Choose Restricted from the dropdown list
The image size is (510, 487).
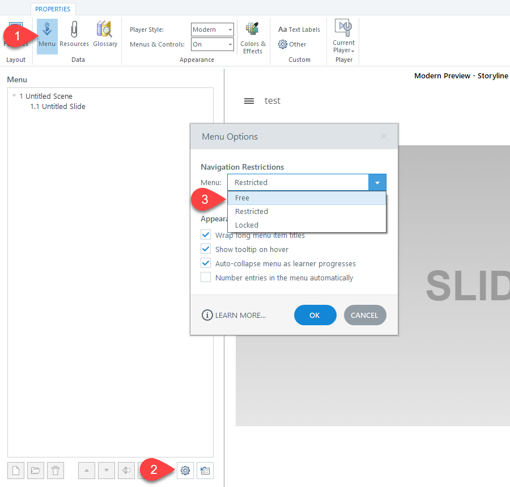pos(307,211)
